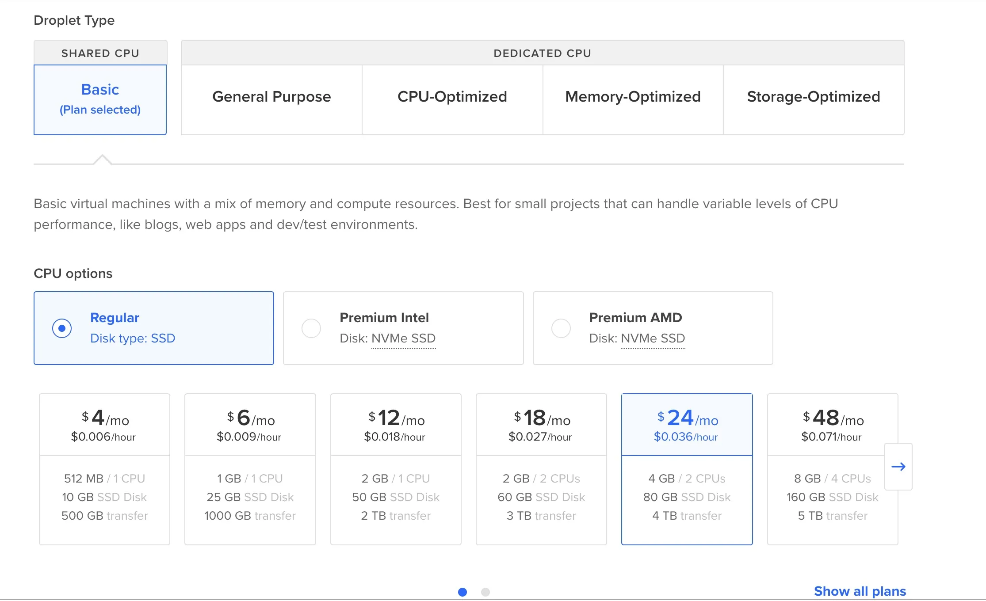Viewport: 986px width, 601px height.
Task: Select the $12/mo plan
Action: [395, 468]
